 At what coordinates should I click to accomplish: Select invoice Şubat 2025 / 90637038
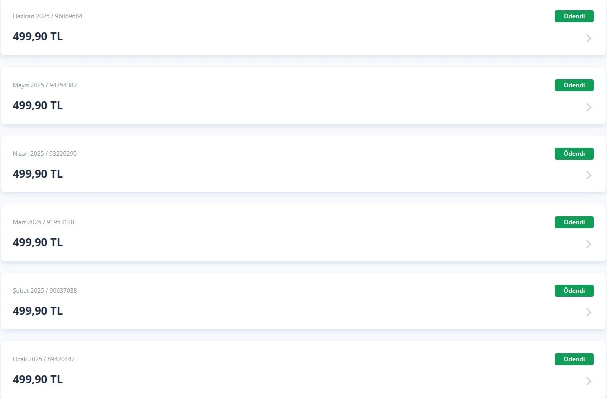[x=45, y=291]
